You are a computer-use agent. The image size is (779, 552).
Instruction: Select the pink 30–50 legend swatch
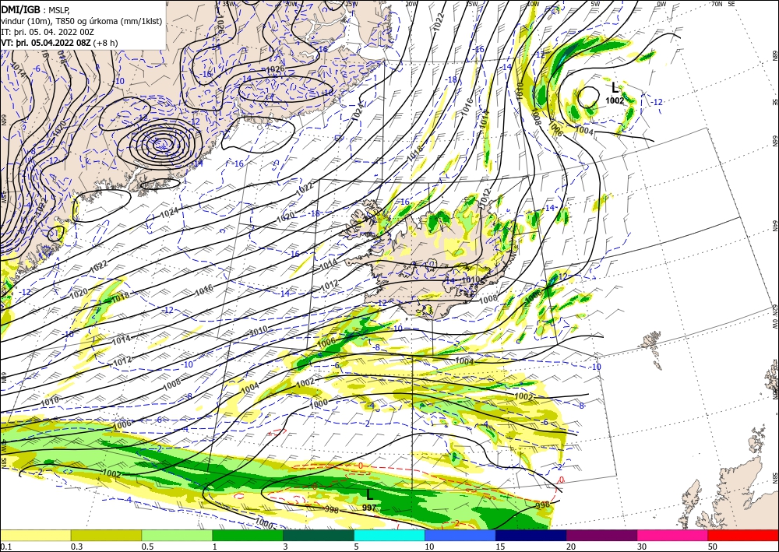pos(673,535)
